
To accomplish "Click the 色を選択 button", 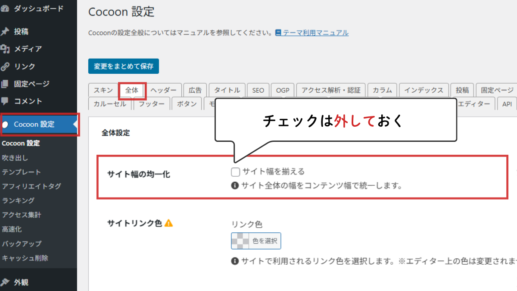I will [x=265, y=241].
